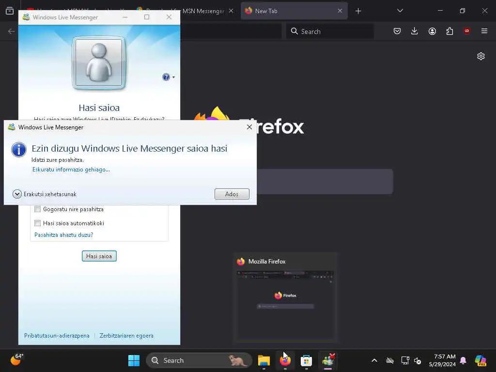The width and height of the screenshot is (496, 372).
Task: Open the Firefox Downloads icon
Action: coord(415,31)
